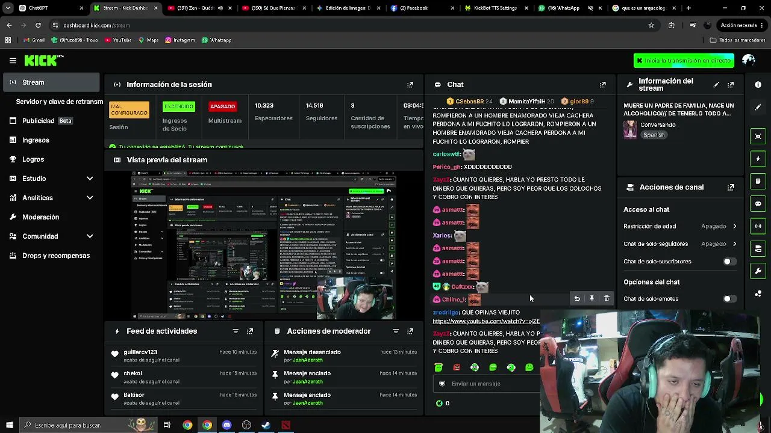Toggle Chat de solo-emotes switch
This screenshot has width=771, height=433.
coord(730,299)
